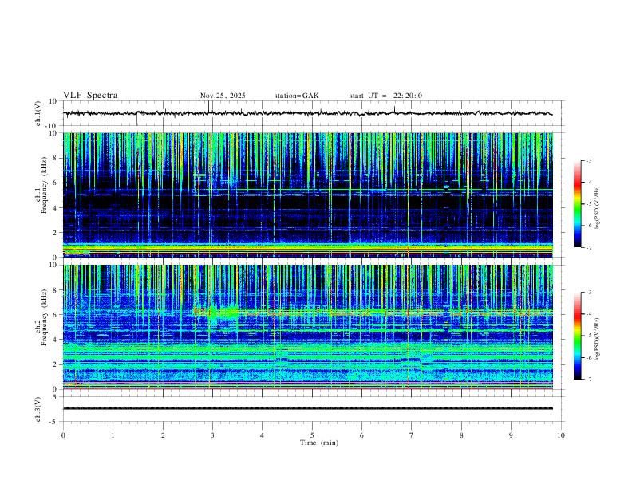Click the '-7' label on the lower color bar
This screenshot has height=488, width=632.
(x=588, y=380)
